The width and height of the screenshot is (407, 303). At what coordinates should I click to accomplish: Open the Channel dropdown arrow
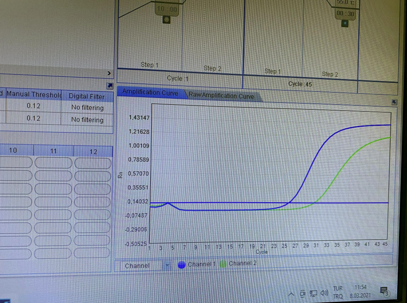tap(167, 265)
